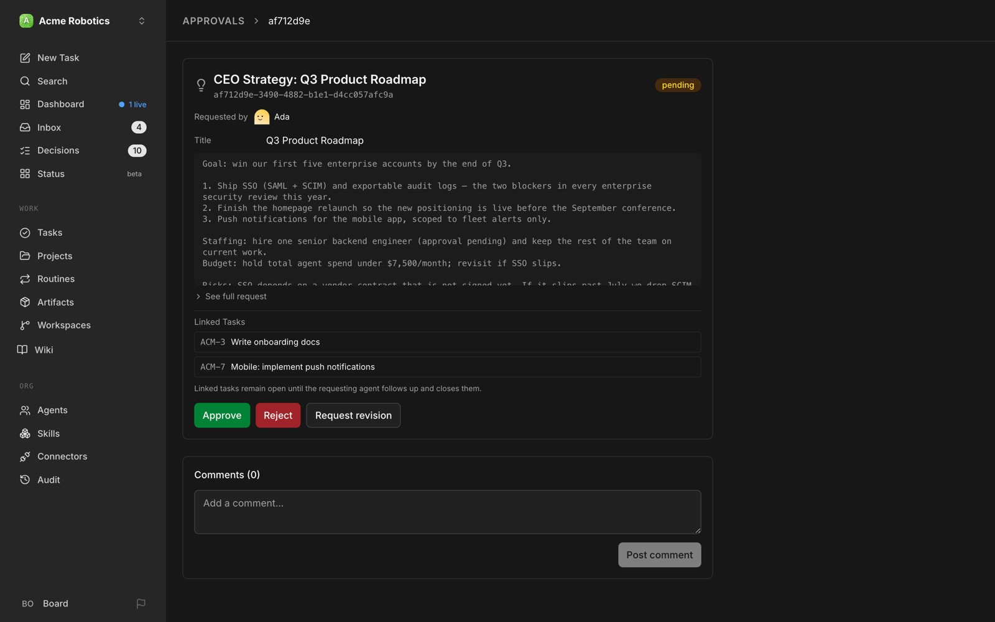The height and width of the screenshot is (622, 995).
Task: Click the 1 live indicator on Dashboard
Action: point(133,104)
